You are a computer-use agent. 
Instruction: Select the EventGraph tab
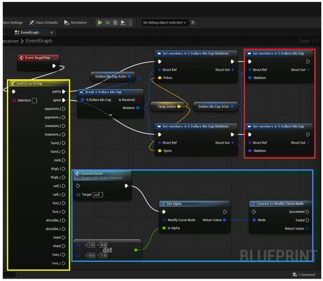tap(30, 32)
